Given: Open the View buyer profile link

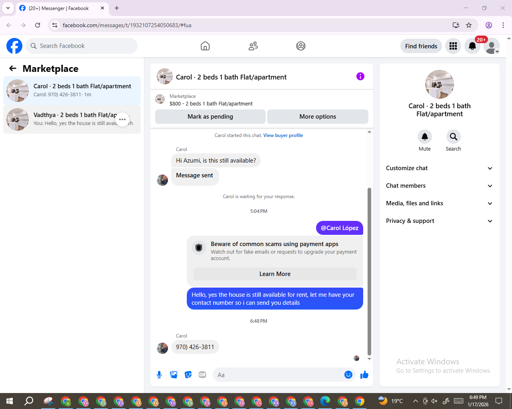Looking at the screenshot, I should [x=283, y=135].
